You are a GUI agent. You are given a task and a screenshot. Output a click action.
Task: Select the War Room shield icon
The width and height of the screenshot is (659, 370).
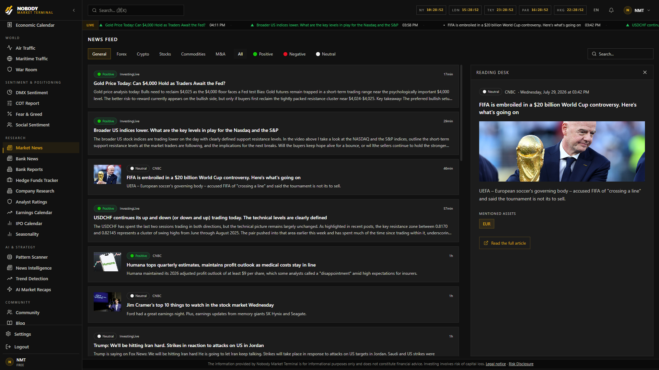pos(10,70)
